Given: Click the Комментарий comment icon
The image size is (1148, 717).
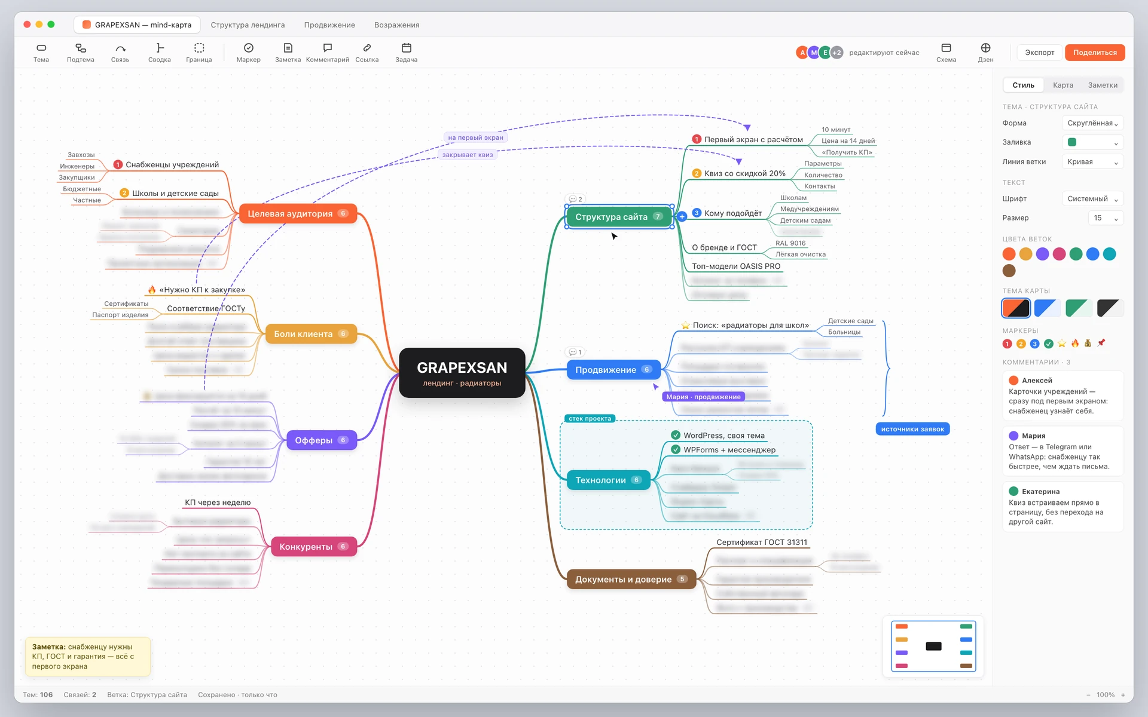Looking at the screenshot, I should [328, 48].
